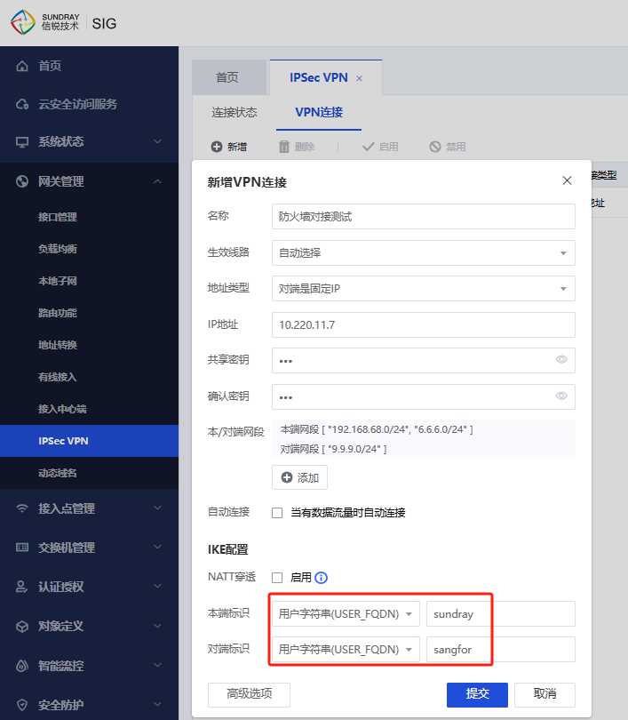Enable the NATT穿透 启用 checkbox
The image size is (628, 720).
coord(277,578)
